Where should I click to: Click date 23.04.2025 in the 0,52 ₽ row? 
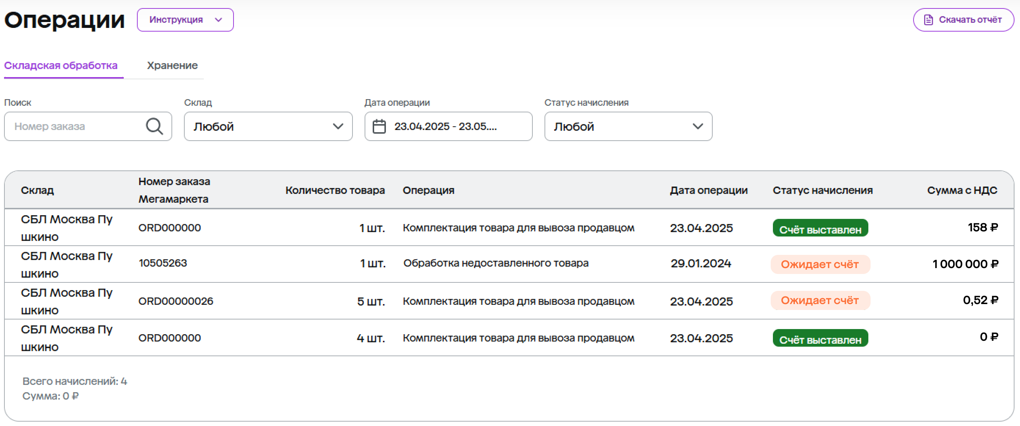coord(701,302)
